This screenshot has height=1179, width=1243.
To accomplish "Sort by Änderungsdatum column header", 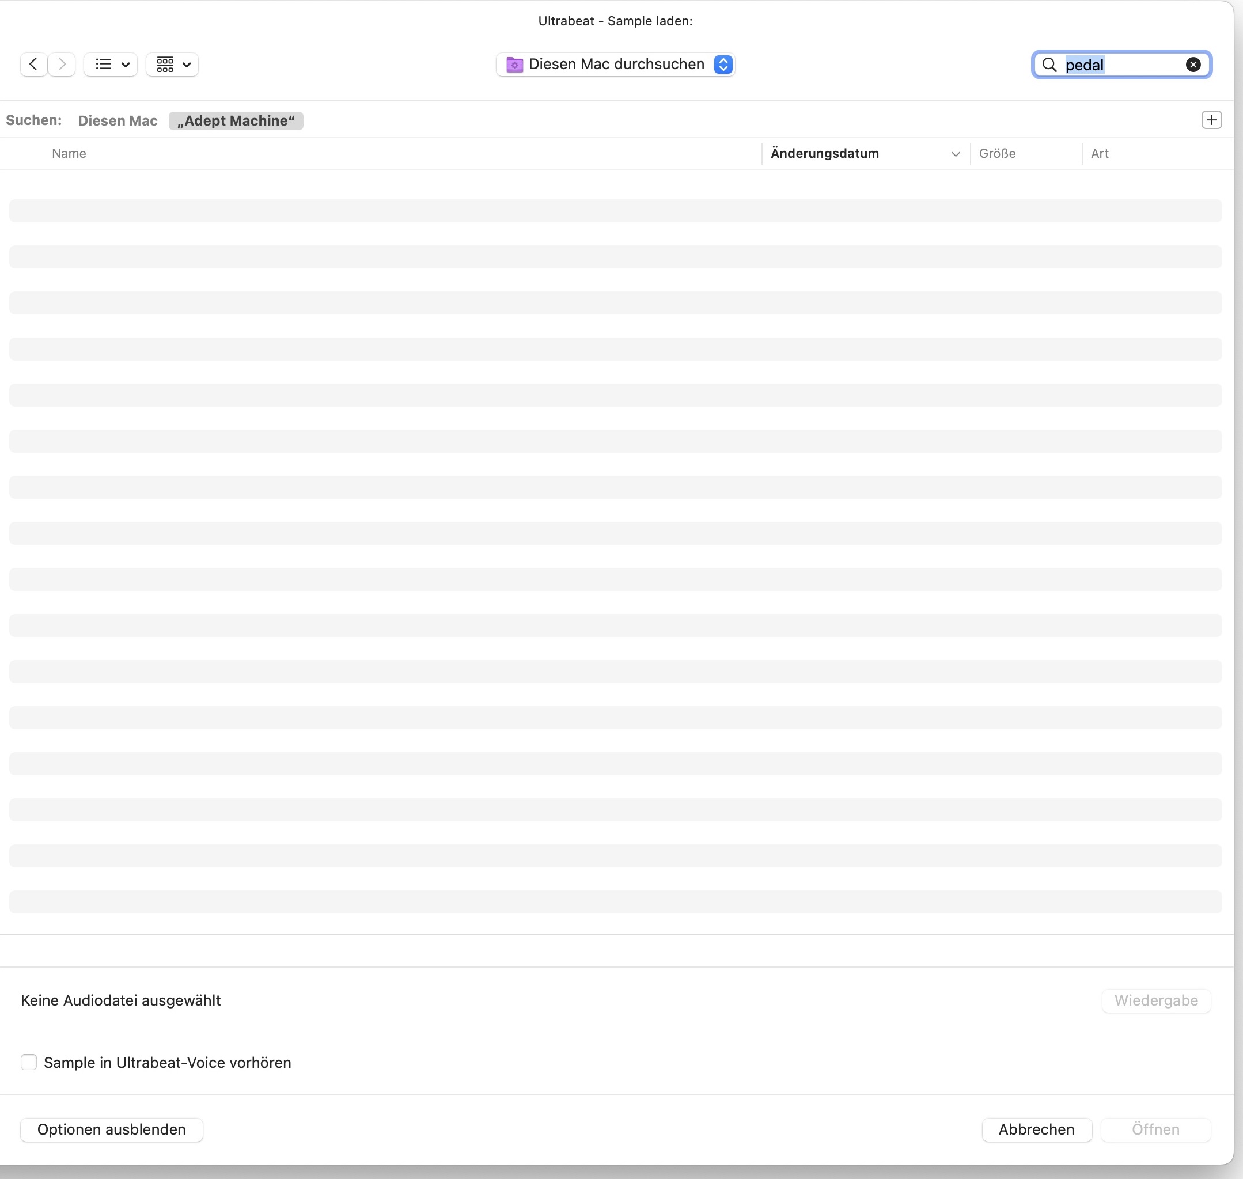I will point(824,153).
